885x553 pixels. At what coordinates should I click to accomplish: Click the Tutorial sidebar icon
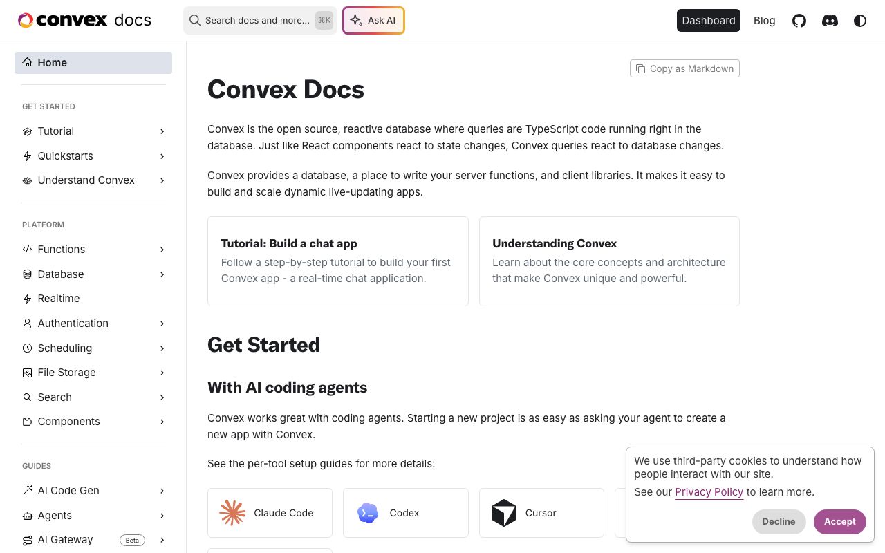tap(28, 131)
